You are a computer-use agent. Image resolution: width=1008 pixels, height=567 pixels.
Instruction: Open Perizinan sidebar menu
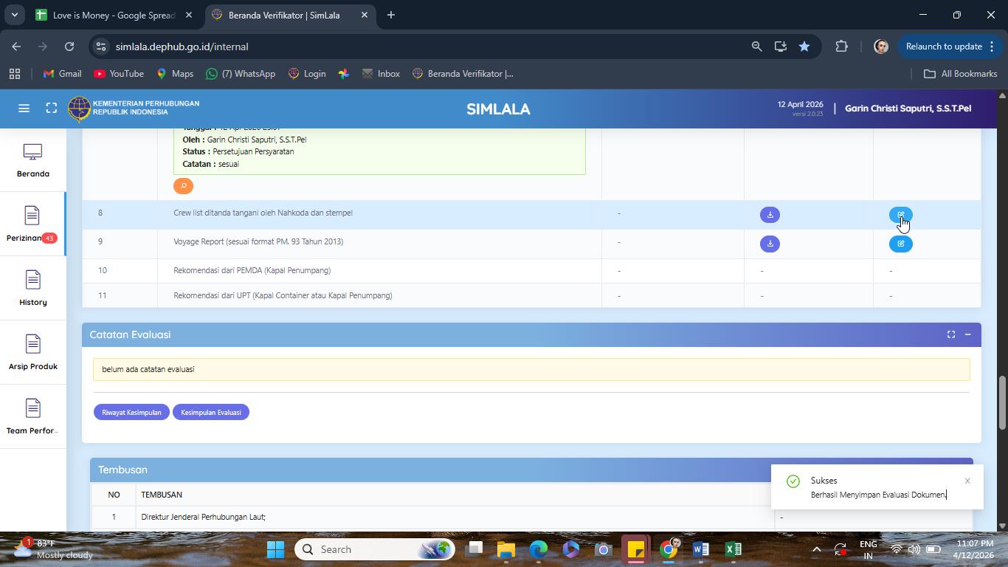tap(32, 224)
